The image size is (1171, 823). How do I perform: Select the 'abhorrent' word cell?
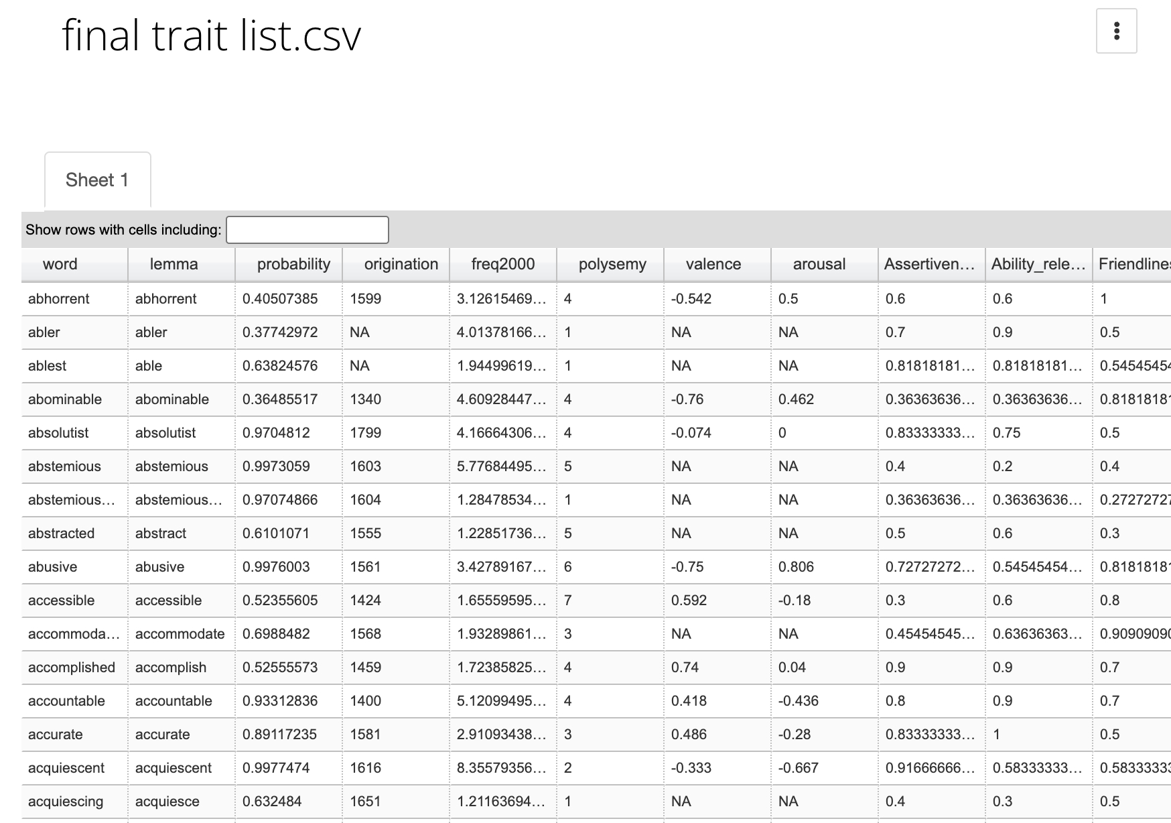pyautogui.click(x=59, y=299)
